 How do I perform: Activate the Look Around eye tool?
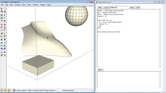pos(5,52)
